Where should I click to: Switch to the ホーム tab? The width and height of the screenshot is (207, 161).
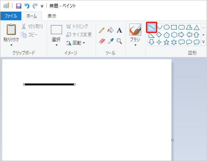pos(31,16)
